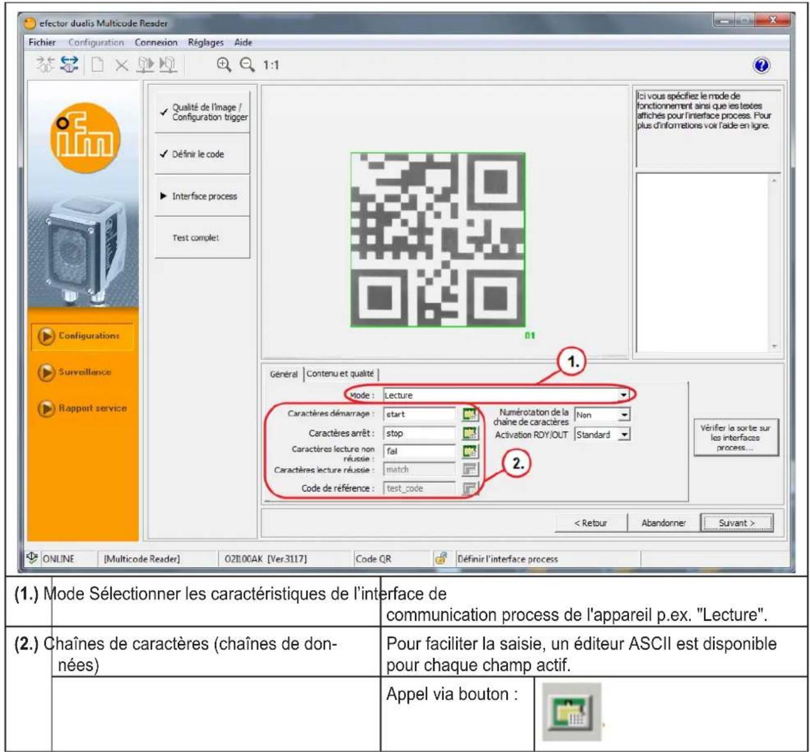Open ASCII editor for Caractères lecture non réussie
The width and height of the screenshot is (810, 752).
pyautogui.click(x=470, y=451)
